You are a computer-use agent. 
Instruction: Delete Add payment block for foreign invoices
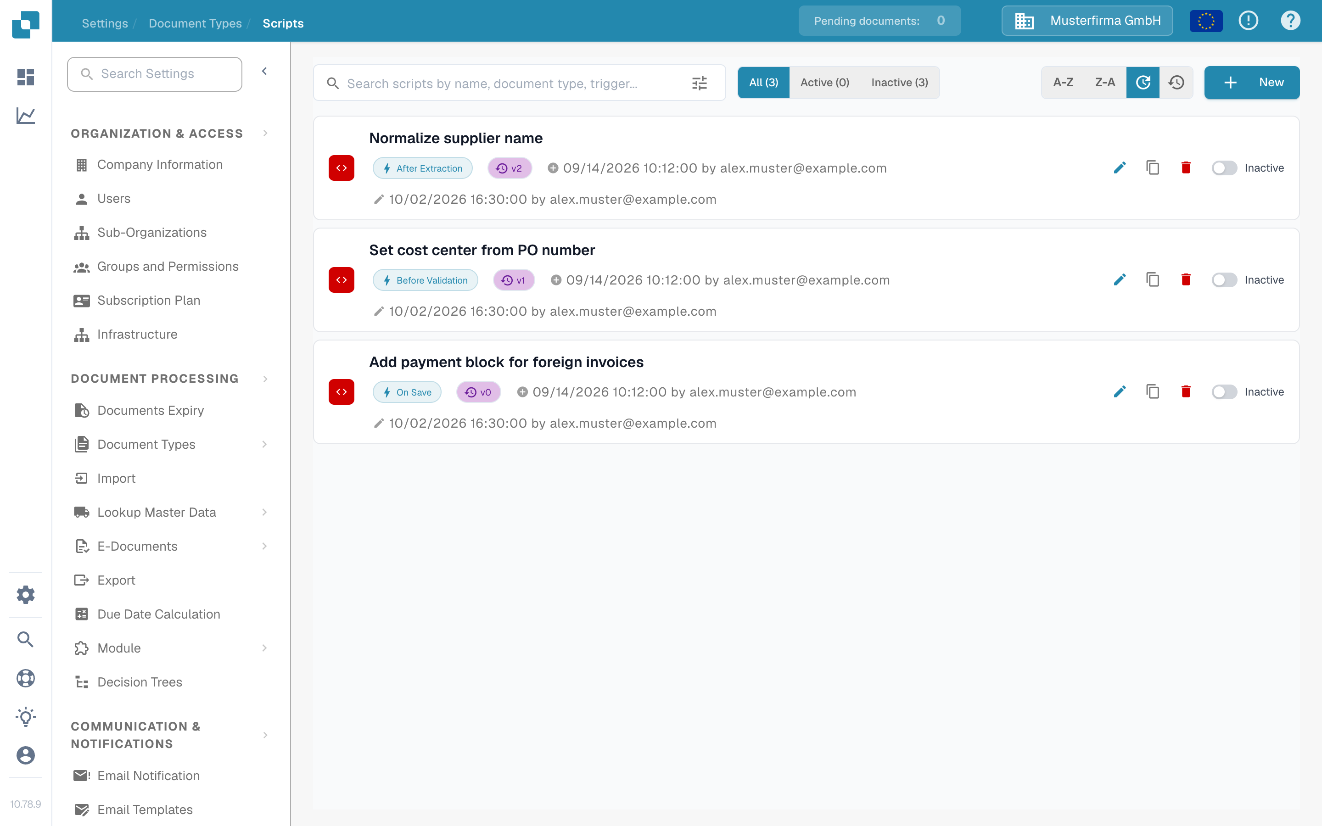pyautogui.click(x=1185, y=392)
